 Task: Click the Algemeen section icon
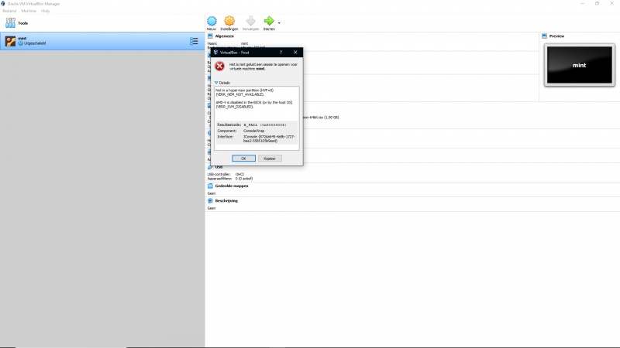click(x=210, y=36)
